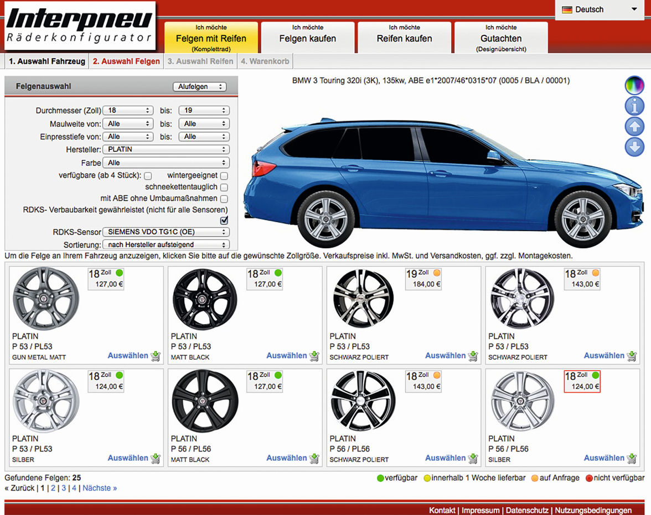Open the vehicle color picker icon
Image resolution: width=651 pixels, height=515 pixels.
pyautogui.click(x=634, y=85)
